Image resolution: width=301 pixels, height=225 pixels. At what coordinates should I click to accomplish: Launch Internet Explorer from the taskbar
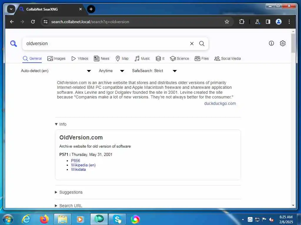[26, 219]
